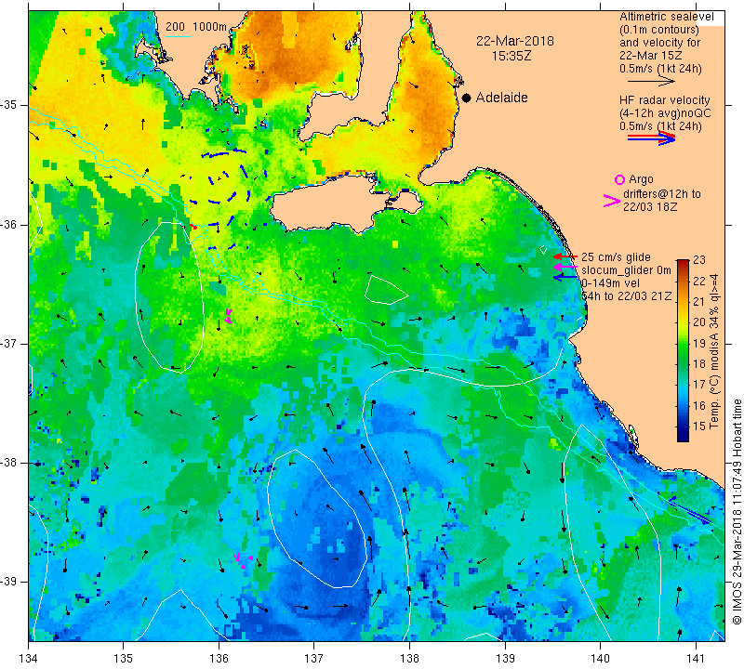Select the 'Adelaide' label
The width and height of the screenshot is (744, 669).
pyautogui.click(x=501, y=98)
